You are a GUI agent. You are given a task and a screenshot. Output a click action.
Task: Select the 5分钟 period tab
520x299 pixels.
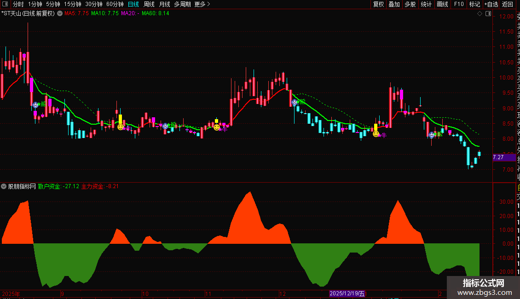point(53,4)
